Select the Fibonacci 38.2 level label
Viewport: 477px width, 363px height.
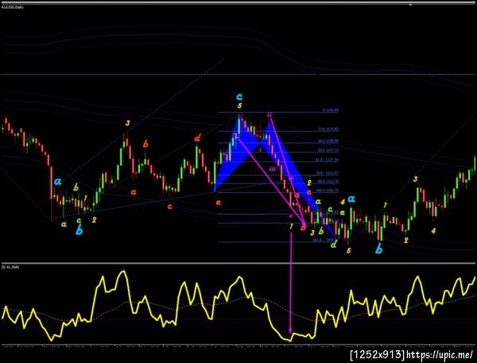(x=328, y=141)
